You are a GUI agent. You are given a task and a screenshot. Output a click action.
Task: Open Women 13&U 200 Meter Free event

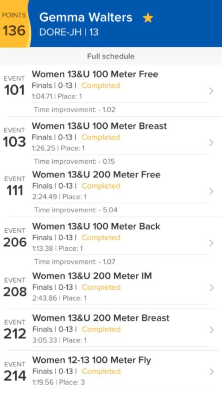pos(96,175)
